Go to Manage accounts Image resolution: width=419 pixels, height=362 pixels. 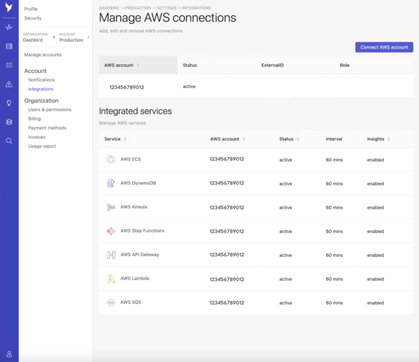coord(43,54)
